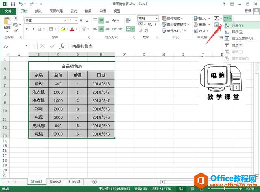Click the Name Box showing B5
The width and height of the screenshot is (260, 192).
[x=15, y=46]
